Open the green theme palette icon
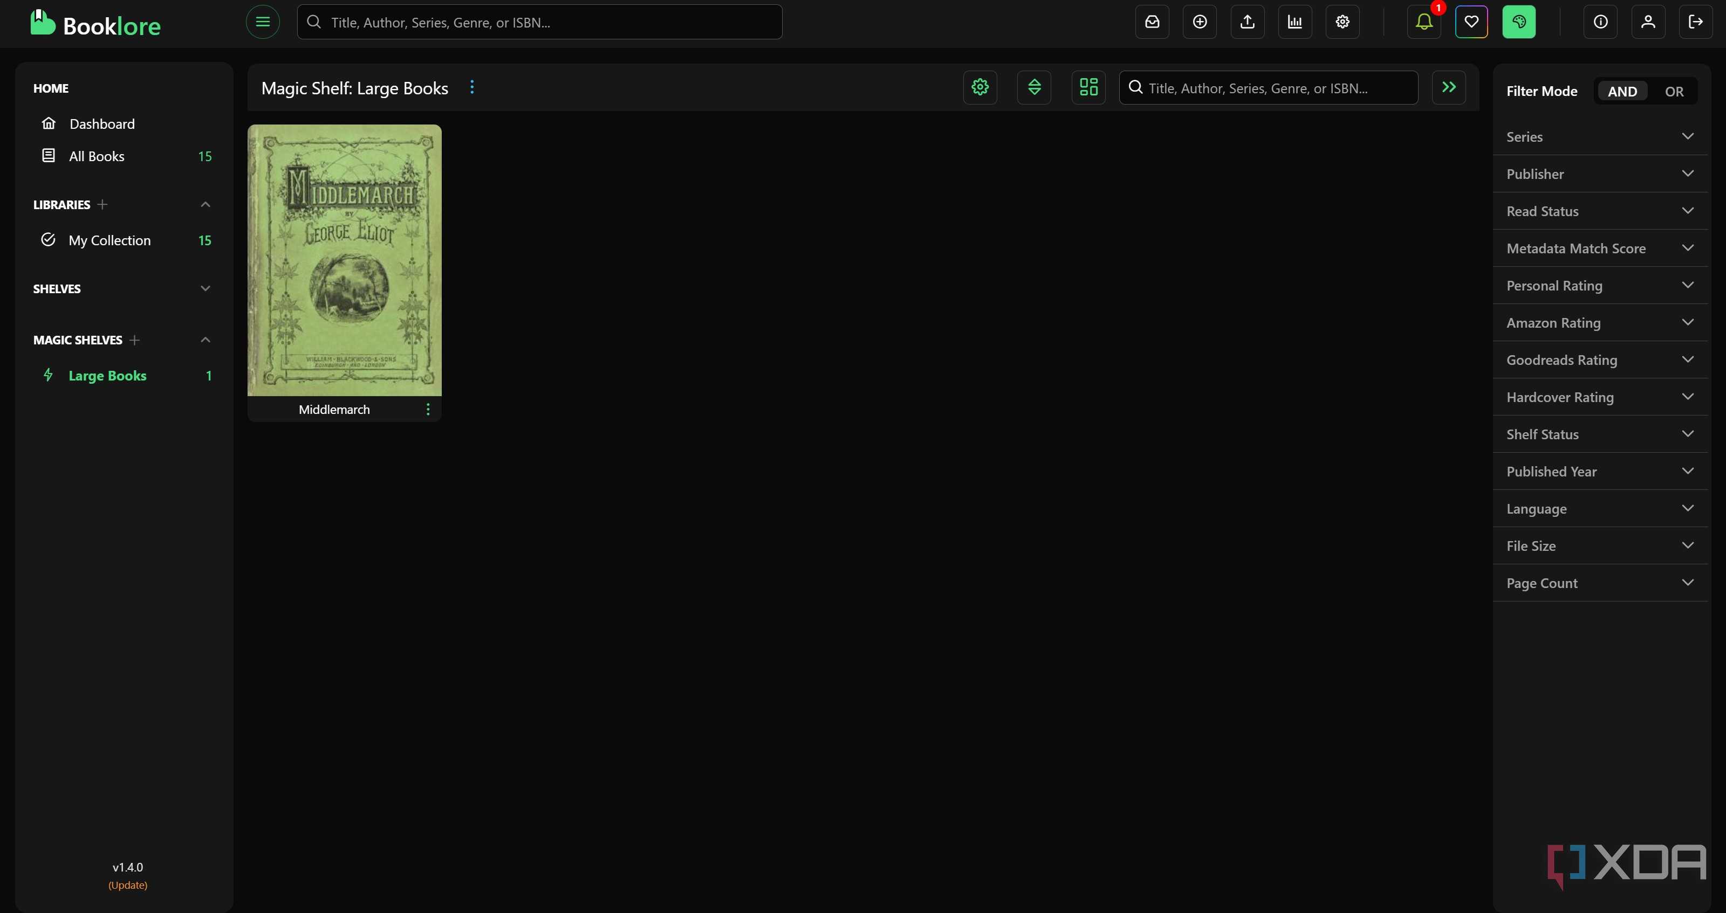Screen dimensions: 1726x913 point(1519,22)
